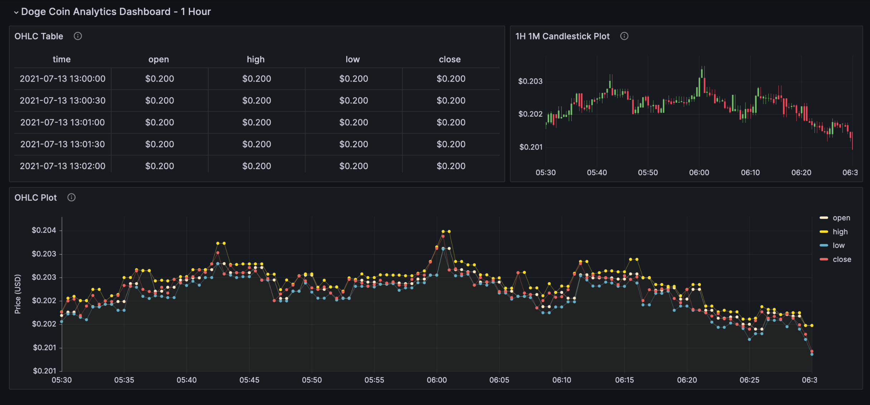This screenshot has width=870, height=405.
Task: Click the 06:15 label on the OHLC Plot x-axis
Action: point(624,380)
